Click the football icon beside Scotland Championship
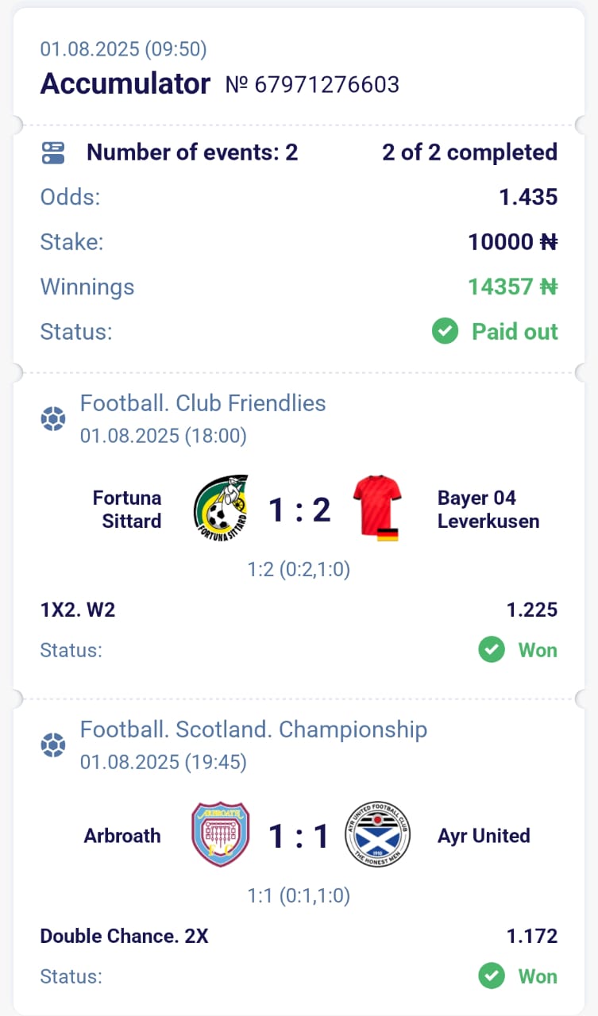The image size is (598, 1016). (52, 745)
